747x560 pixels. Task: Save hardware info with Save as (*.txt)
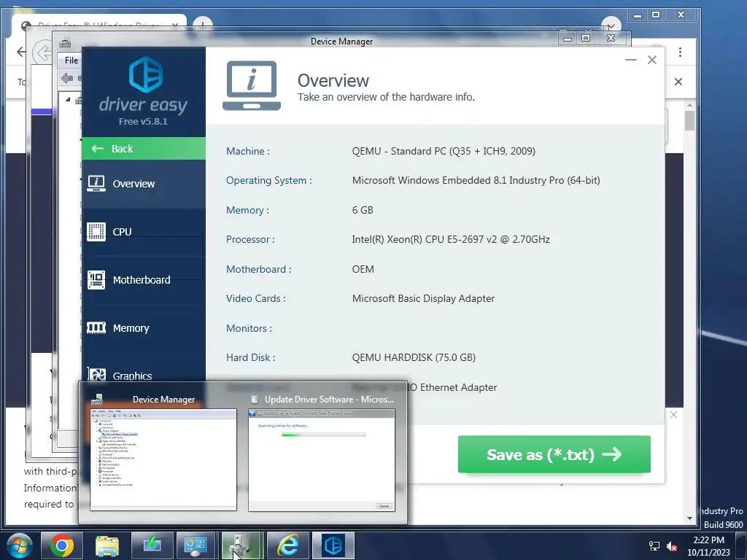click(554, 454)
